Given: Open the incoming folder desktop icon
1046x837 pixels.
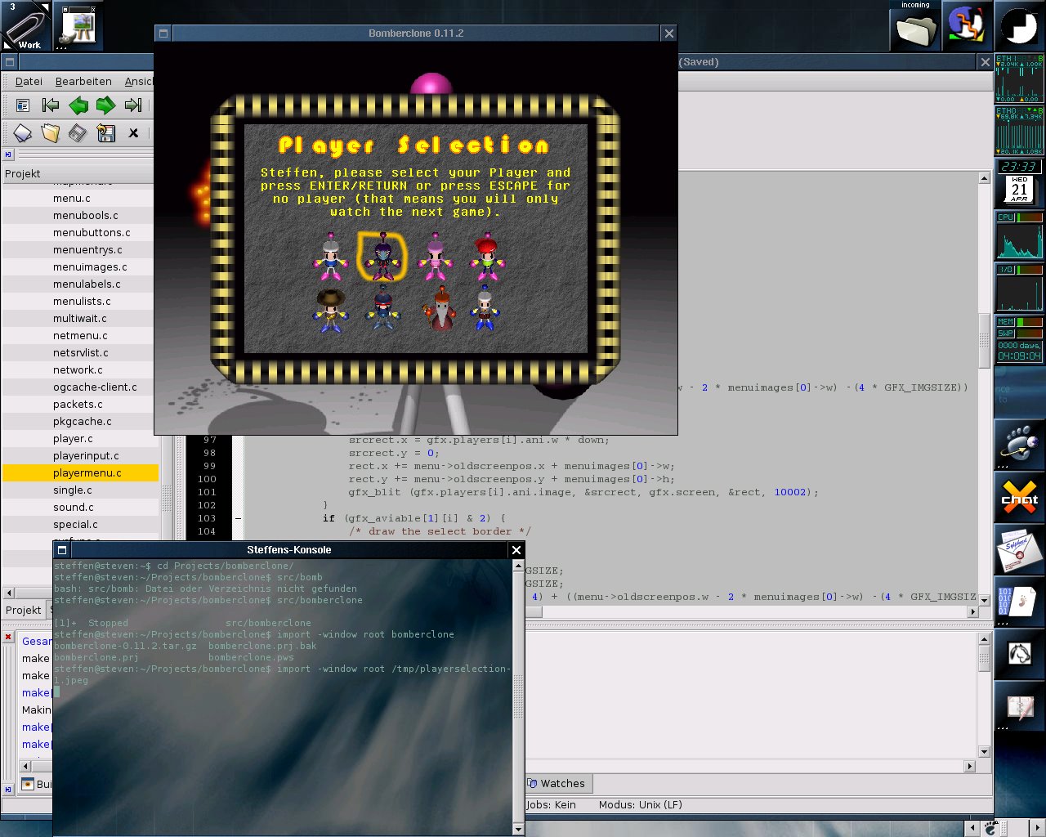Looking at the screenshot, I should 914,27.
